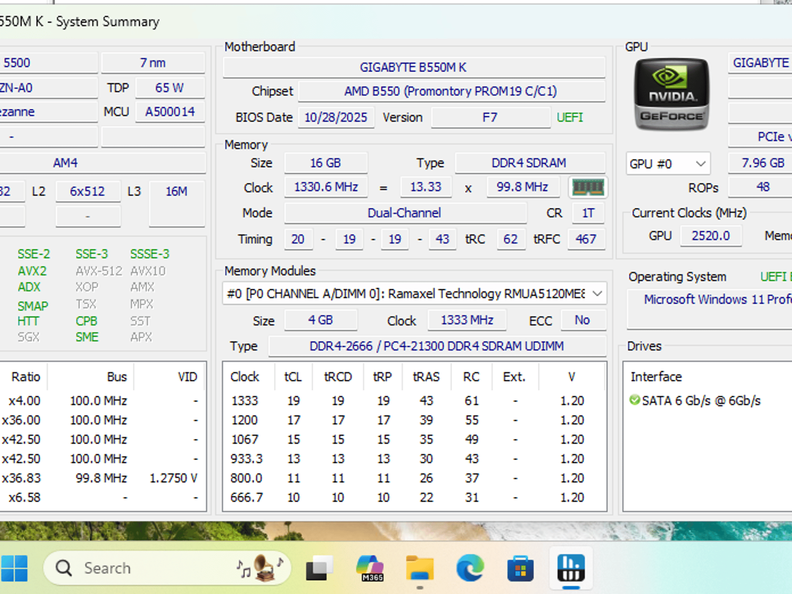Click the L2 cache 6x512 value

click(88, 191)
